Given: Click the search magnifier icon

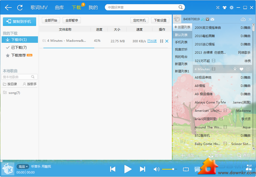Looking at the screenshot, I should 180,7.
